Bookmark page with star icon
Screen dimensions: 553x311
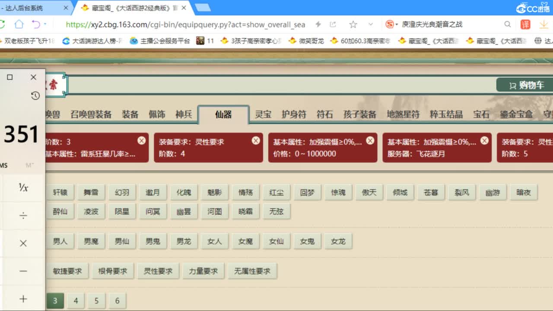(x=353, y=25)
